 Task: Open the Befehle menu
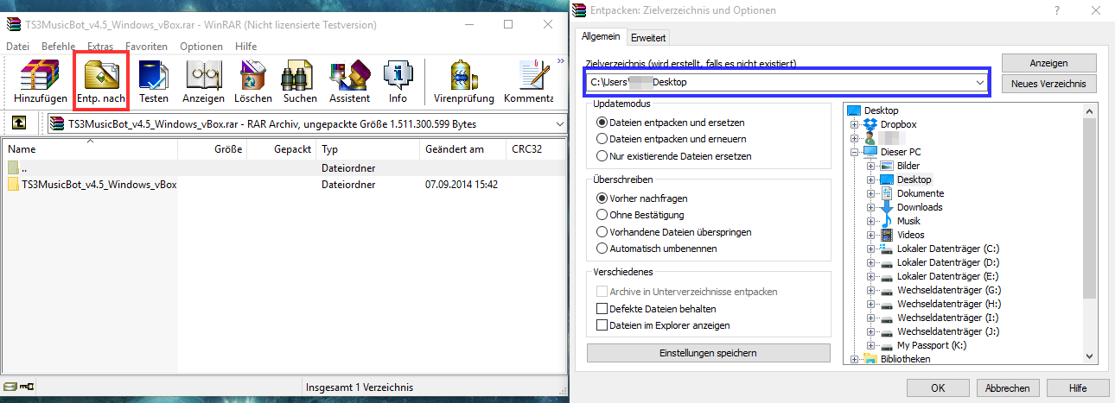[x=58, y=46]
